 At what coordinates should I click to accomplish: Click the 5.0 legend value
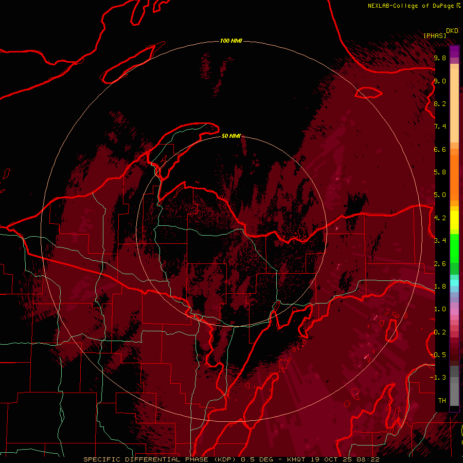440,195
